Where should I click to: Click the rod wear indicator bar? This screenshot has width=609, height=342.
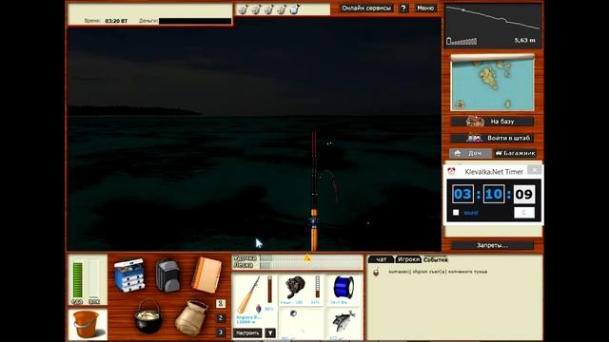point(270,289)
